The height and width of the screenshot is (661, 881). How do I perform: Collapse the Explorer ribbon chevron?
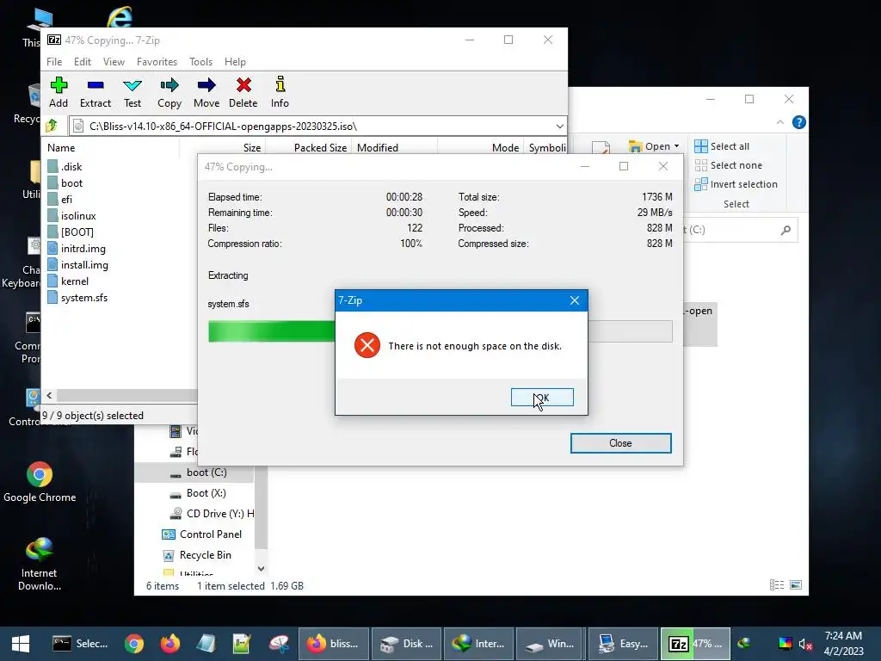point(779,122)
